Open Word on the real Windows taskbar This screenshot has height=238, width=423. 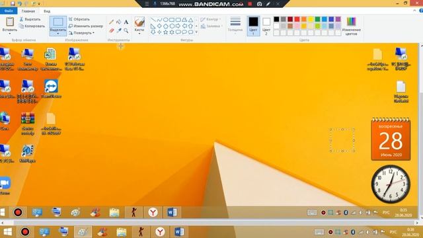pos(179,232)
